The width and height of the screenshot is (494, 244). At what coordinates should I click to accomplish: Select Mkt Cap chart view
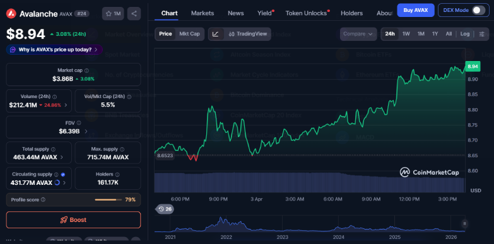coord(190,34)
